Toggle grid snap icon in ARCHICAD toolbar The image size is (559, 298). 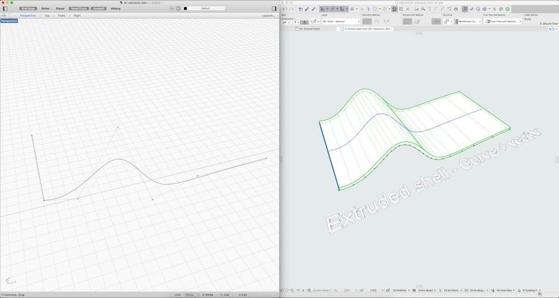352,10
